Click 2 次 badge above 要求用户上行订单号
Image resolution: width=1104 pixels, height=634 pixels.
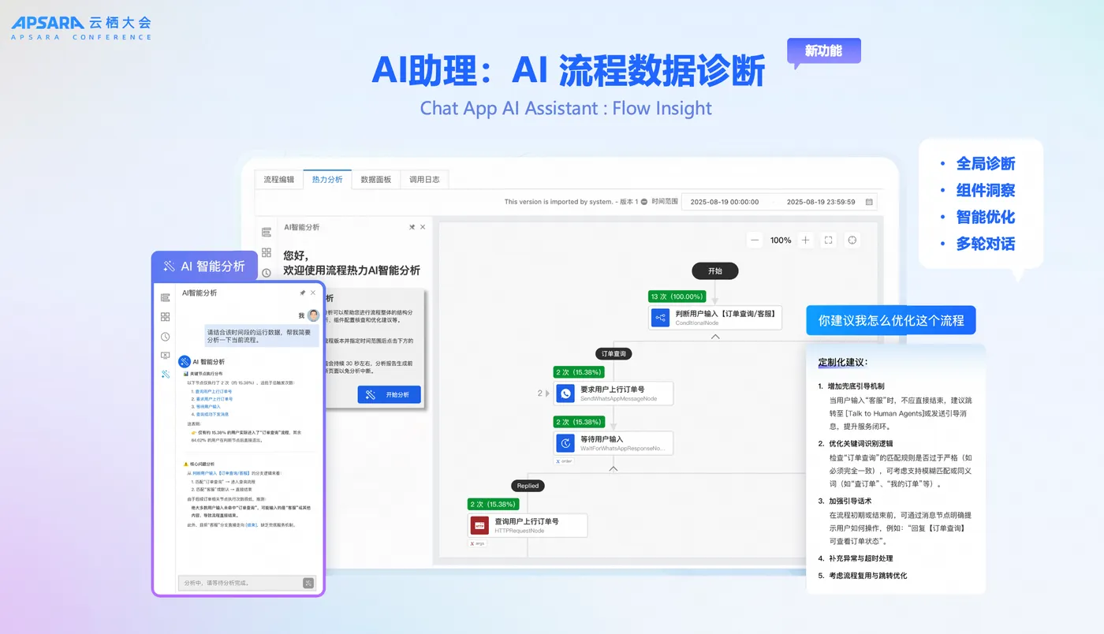point(580,372)
